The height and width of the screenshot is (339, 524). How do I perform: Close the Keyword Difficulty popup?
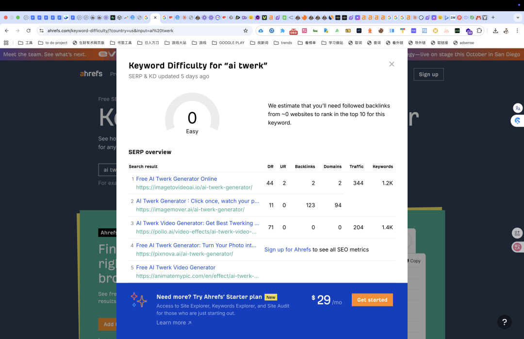click(x=392, y=64)
